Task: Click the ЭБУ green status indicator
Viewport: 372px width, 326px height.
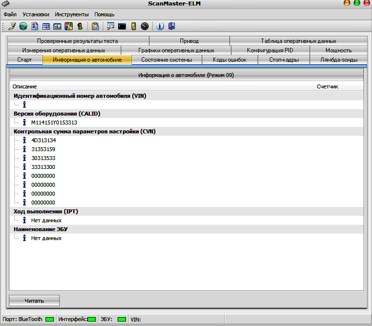Action: (x=122, y=320)
